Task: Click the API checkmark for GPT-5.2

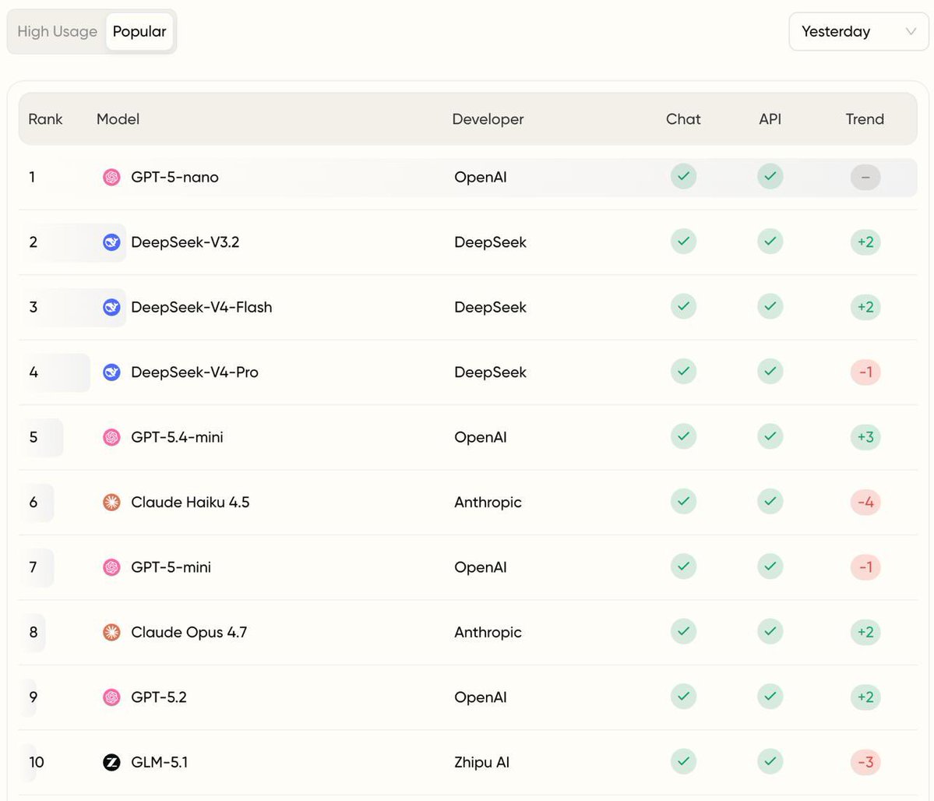Action: [x=770, y=696]
